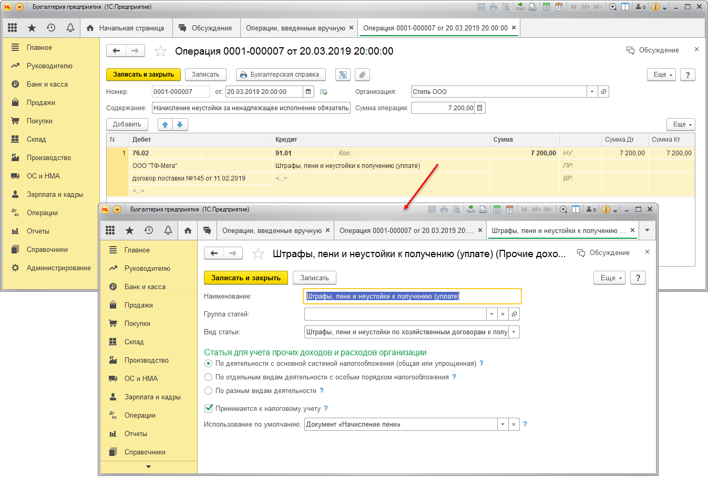The width and height of the screenshot is (708, 477).
Task: Open discussions icon in front window tab bar
Action: [207, 230]
